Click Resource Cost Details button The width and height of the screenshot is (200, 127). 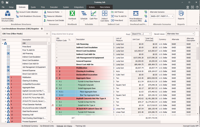pyautogui.click(x=55, y=20)
